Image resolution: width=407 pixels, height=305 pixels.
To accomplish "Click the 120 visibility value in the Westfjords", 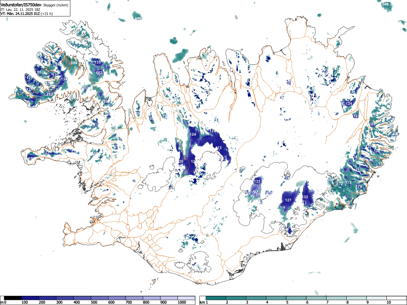I will pos(55,75).
